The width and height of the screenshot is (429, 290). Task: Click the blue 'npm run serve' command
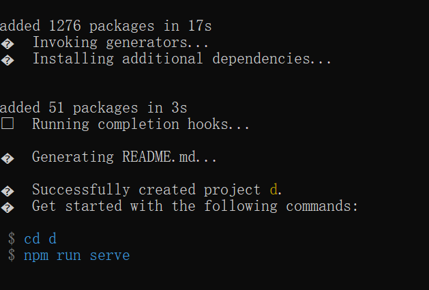click(x=77, y=256)
